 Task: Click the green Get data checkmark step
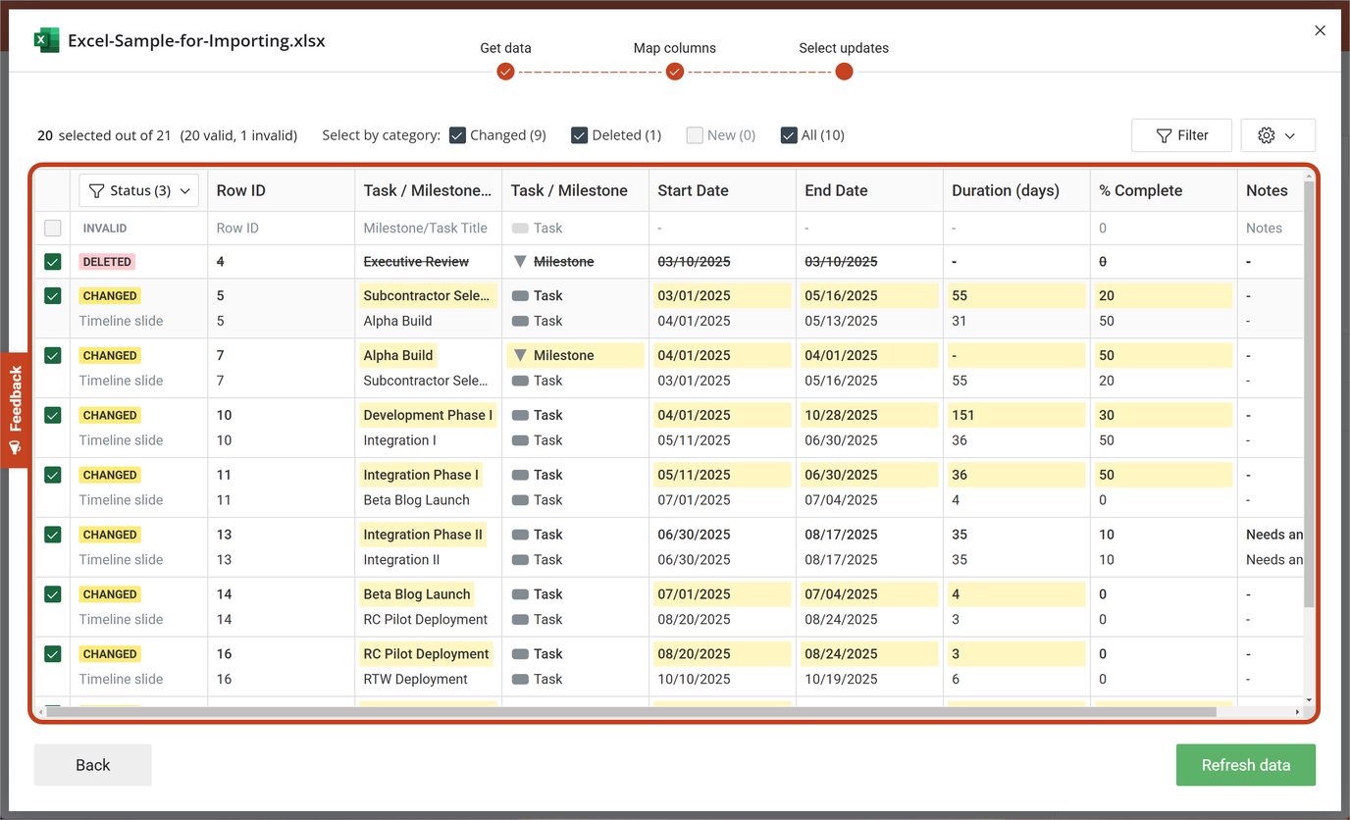tap(505, 71)
